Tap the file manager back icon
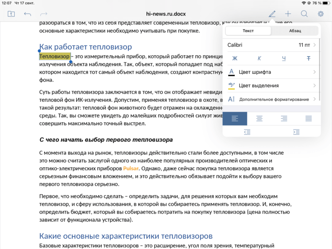Screen dimensions: 332x249 [x=11, y=14]
